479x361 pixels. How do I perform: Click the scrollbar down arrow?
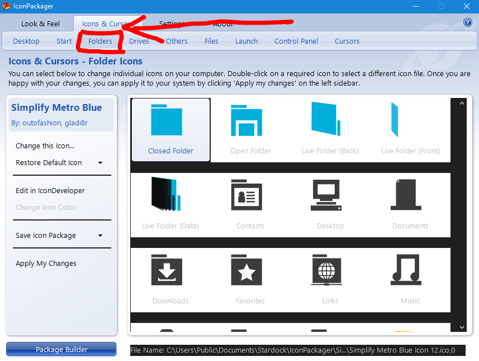click(x=461, y=327)
